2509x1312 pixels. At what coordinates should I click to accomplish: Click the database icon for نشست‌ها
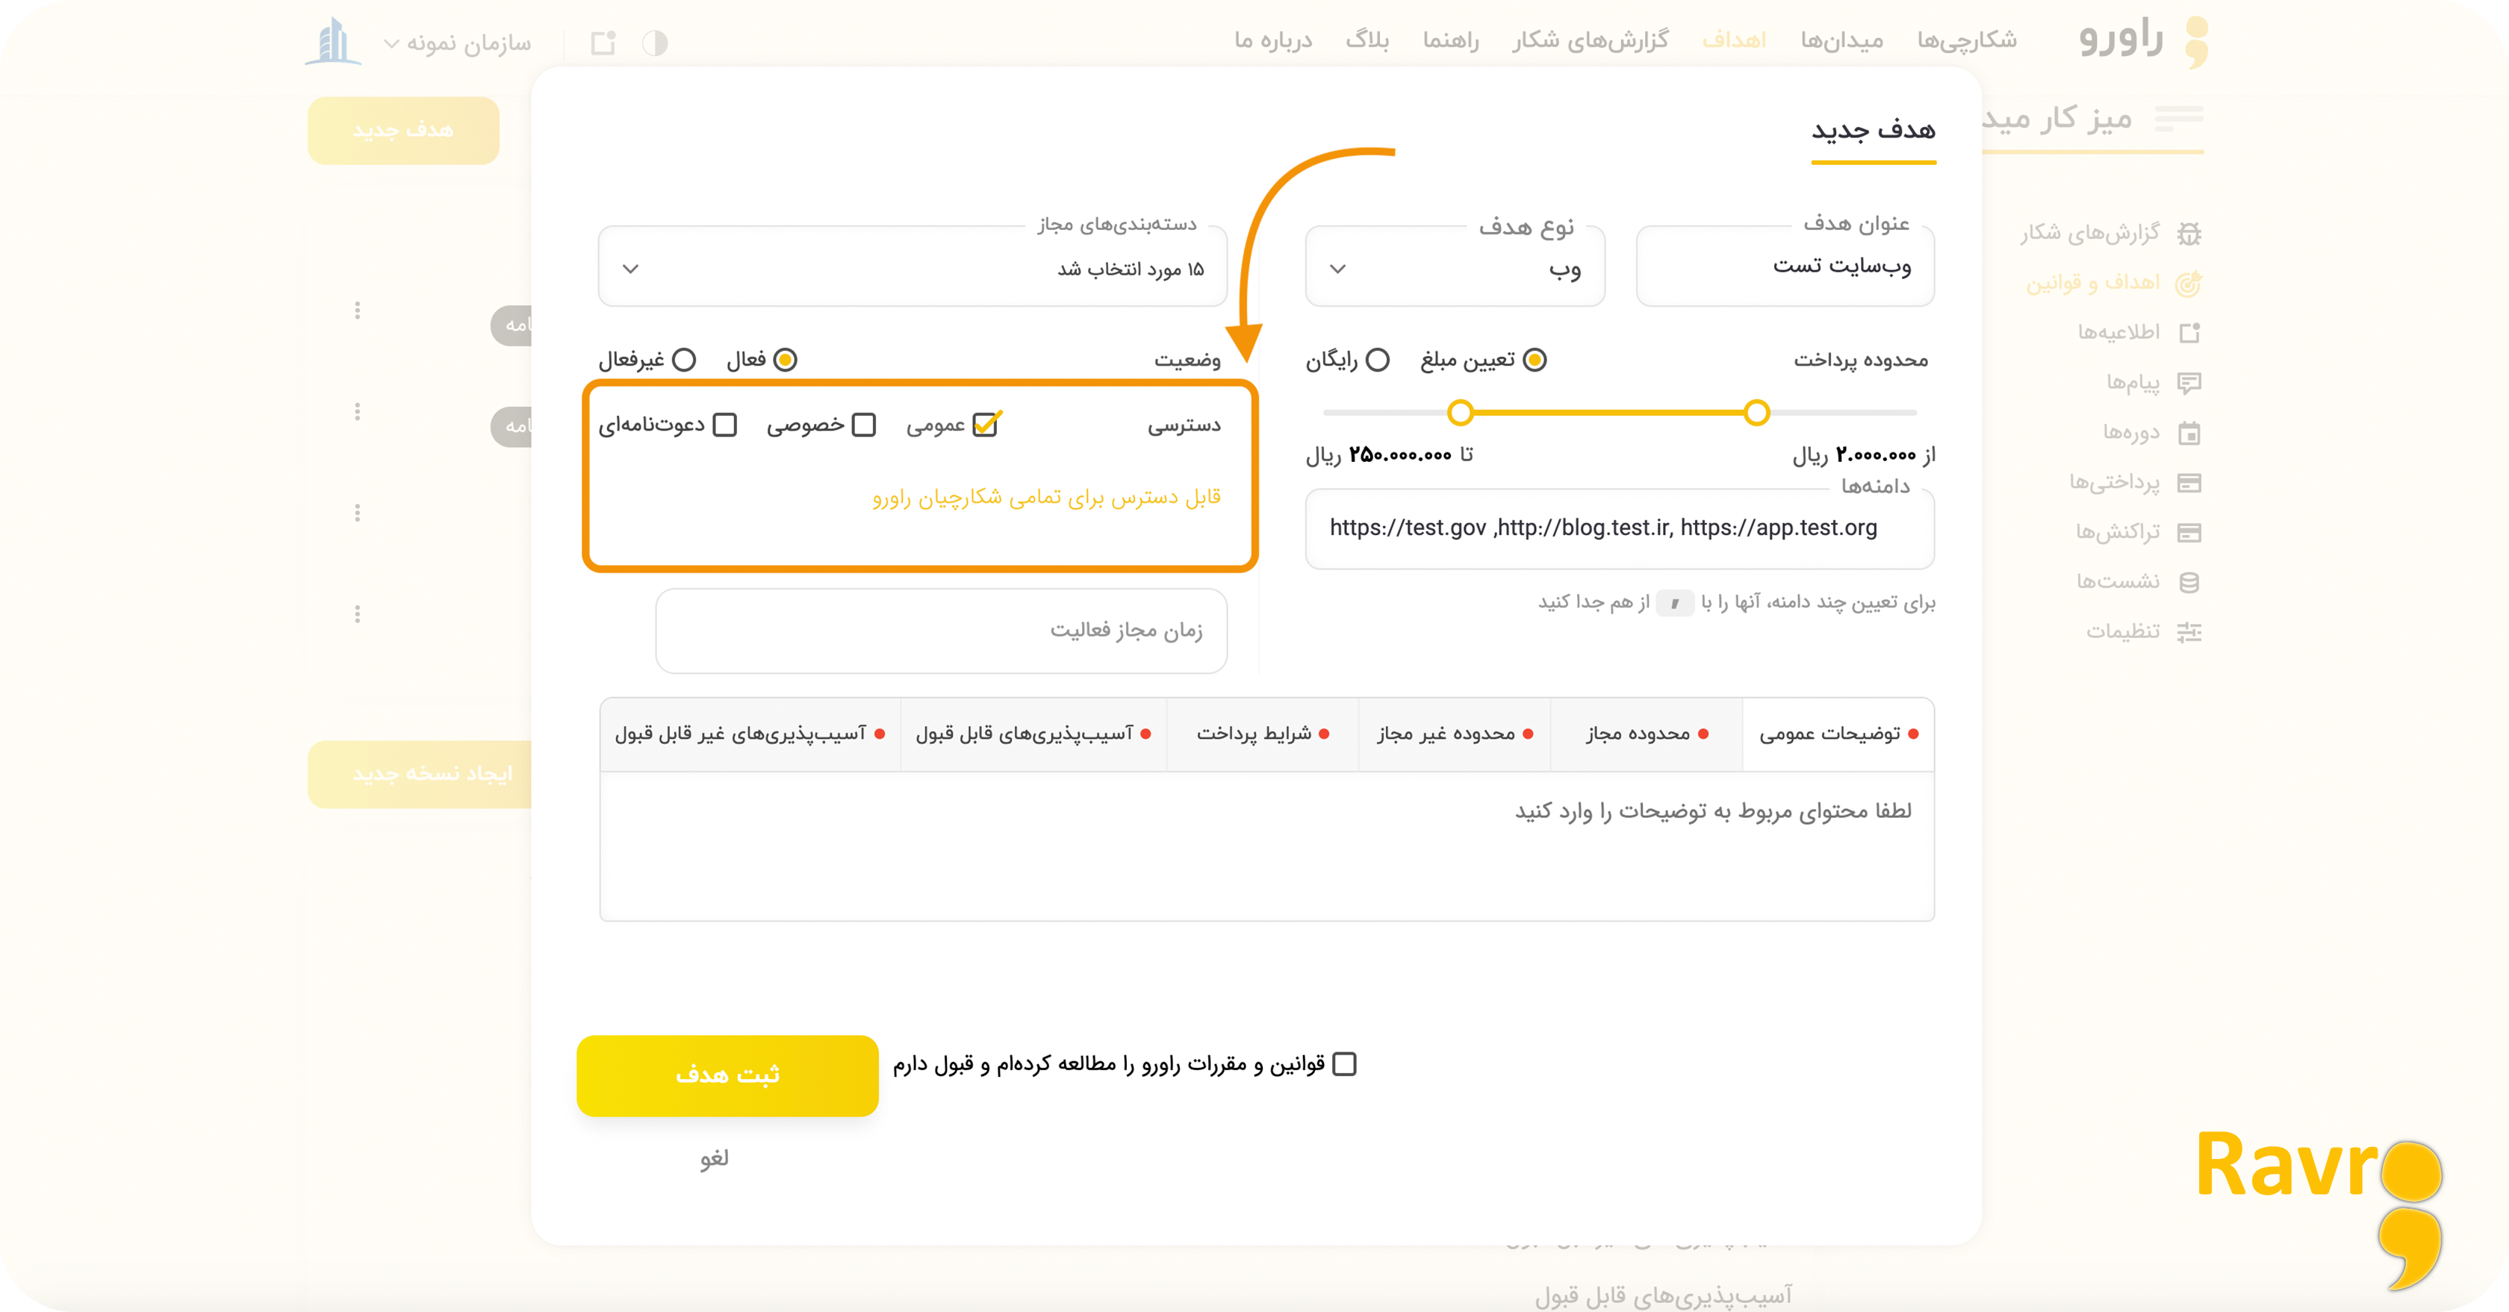(x=2189, y=582)
